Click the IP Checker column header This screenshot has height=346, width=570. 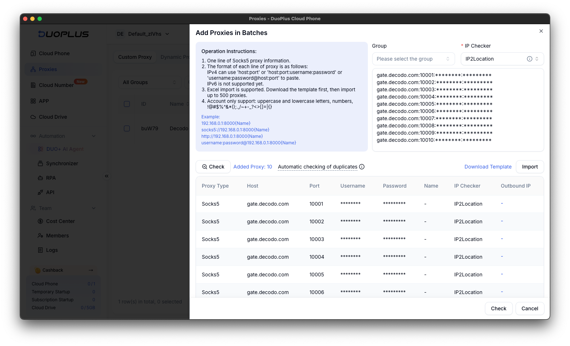(467, 186)
